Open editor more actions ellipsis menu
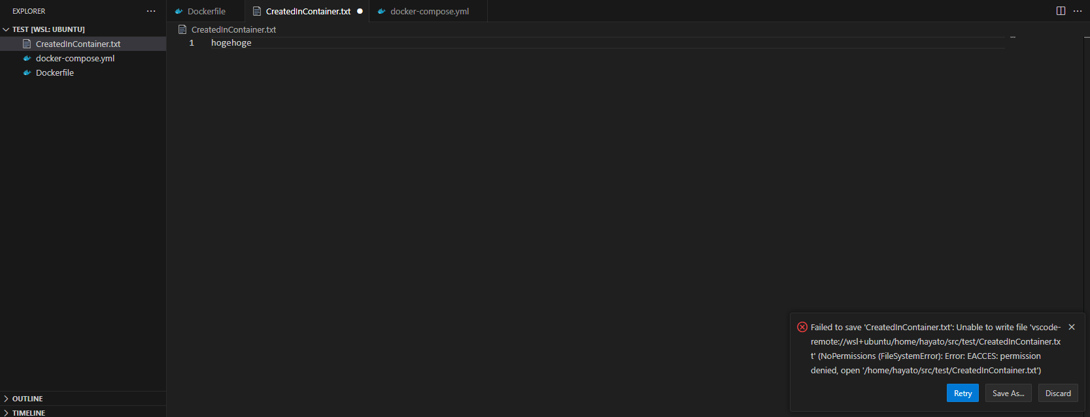The width and height of the screenshot is (1090, 417). click(1078, 11)
